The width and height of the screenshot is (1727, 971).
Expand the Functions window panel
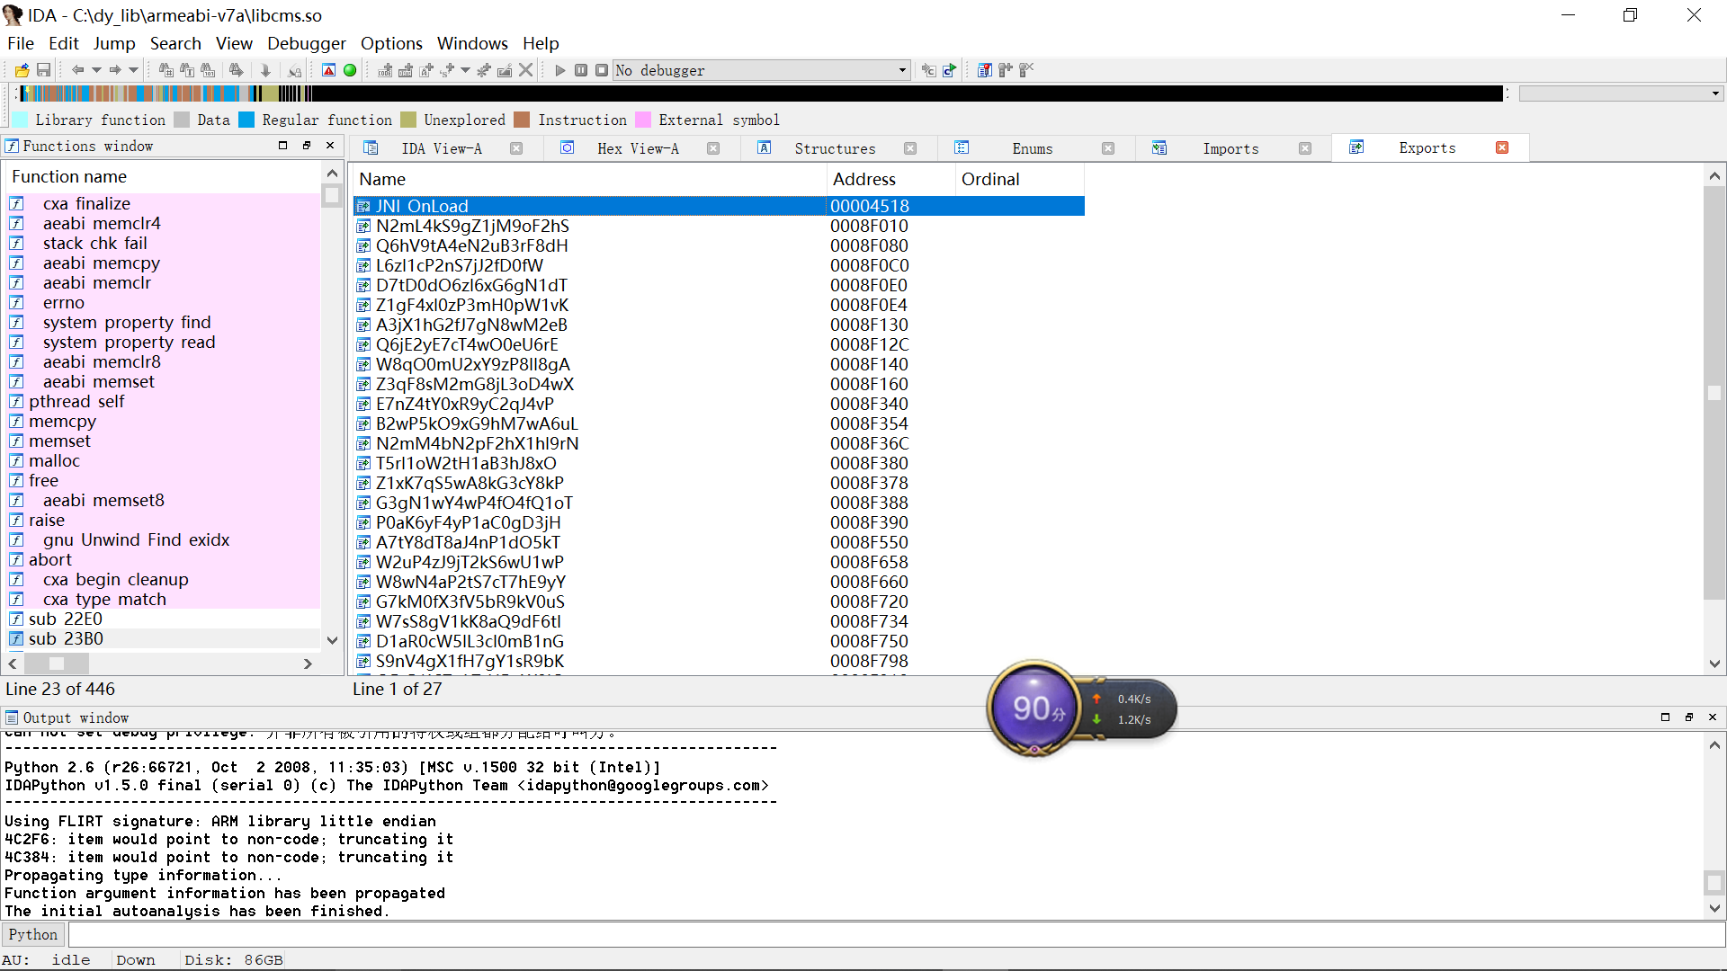[282, 146]
